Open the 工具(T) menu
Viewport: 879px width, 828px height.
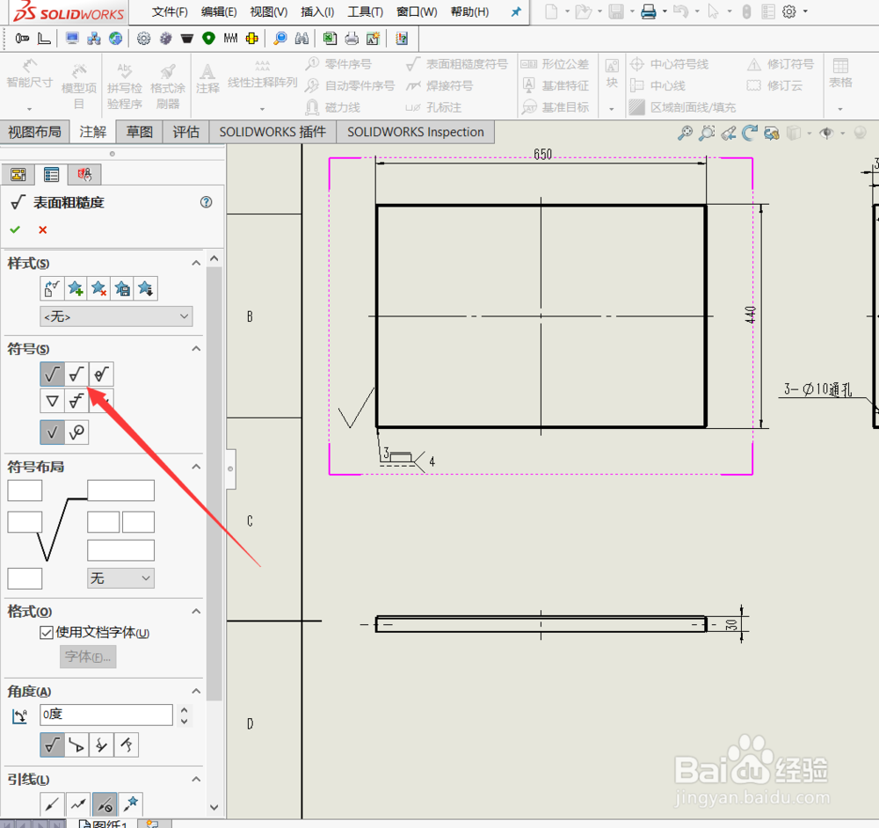pyautogui.click(x=365, y=11)
